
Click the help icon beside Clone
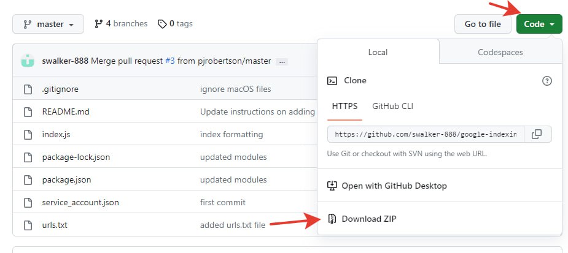[547, 81]
